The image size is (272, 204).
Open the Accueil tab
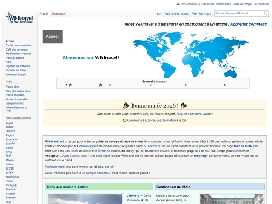point(44,14)
